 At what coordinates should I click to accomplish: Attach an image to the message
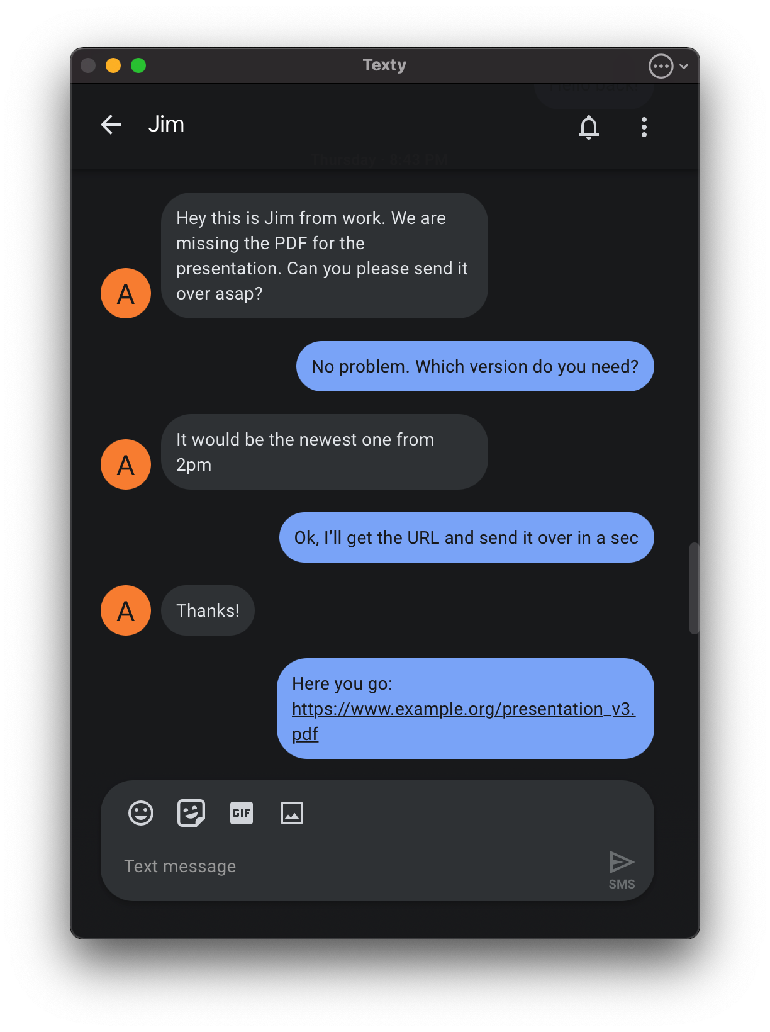[x=292, y=812]
